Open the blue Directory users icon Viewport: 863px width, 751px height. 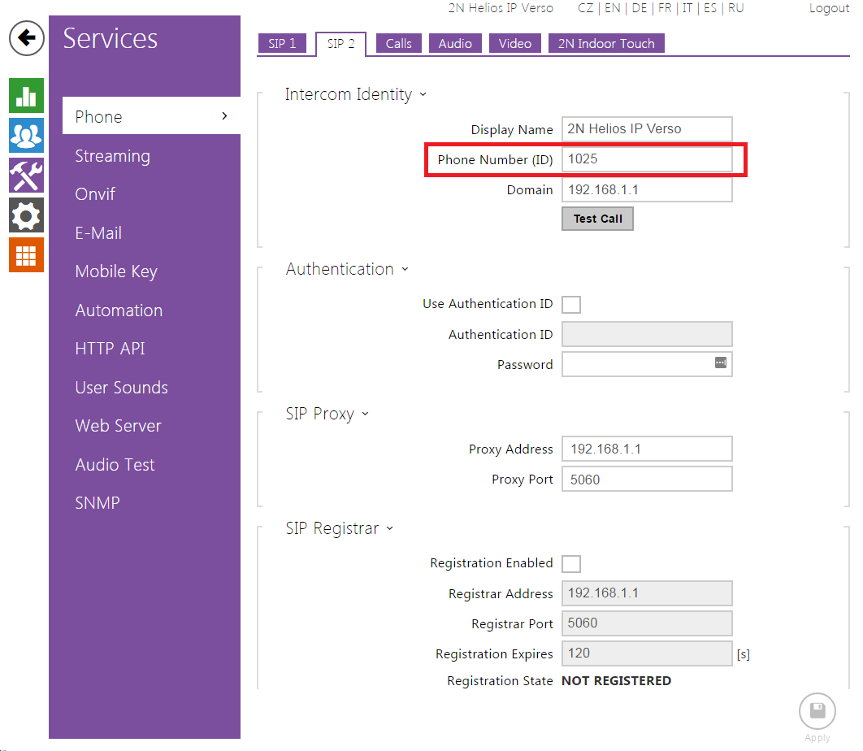pyautogui.click(x=26, y=136)
